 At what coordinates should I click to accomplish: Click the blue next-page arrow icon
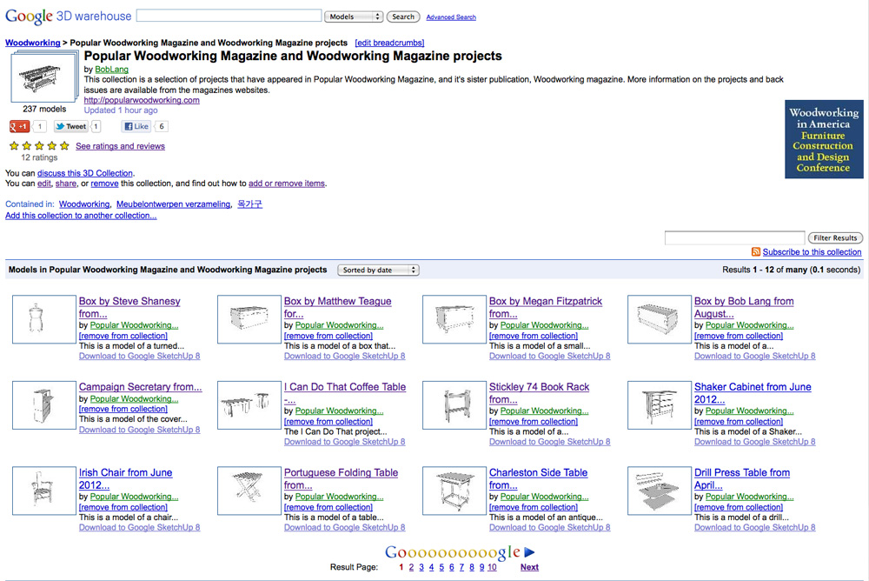tap(529, 551)
